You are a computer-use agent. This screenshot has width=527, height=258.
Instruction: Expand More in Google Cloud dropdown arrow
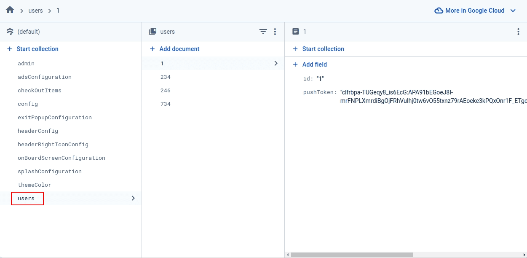(513, 11)
